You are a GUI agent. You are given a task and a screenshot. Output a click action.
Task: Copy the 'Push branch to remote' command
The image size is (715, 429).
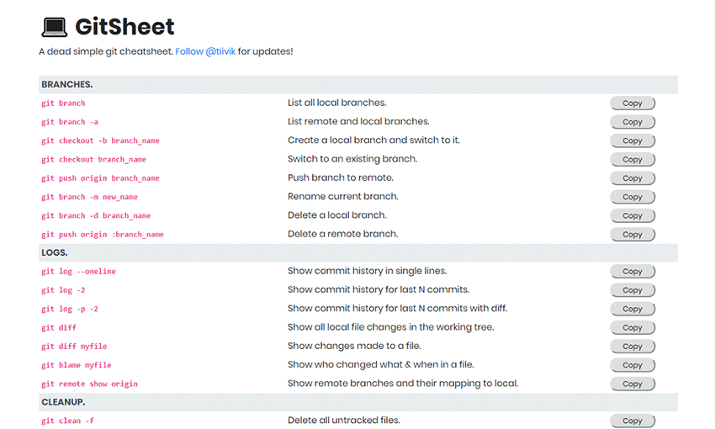click(633, 178)
